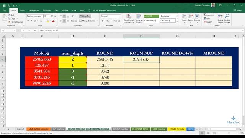Increase font size with the larger A icon

point(52,16)
